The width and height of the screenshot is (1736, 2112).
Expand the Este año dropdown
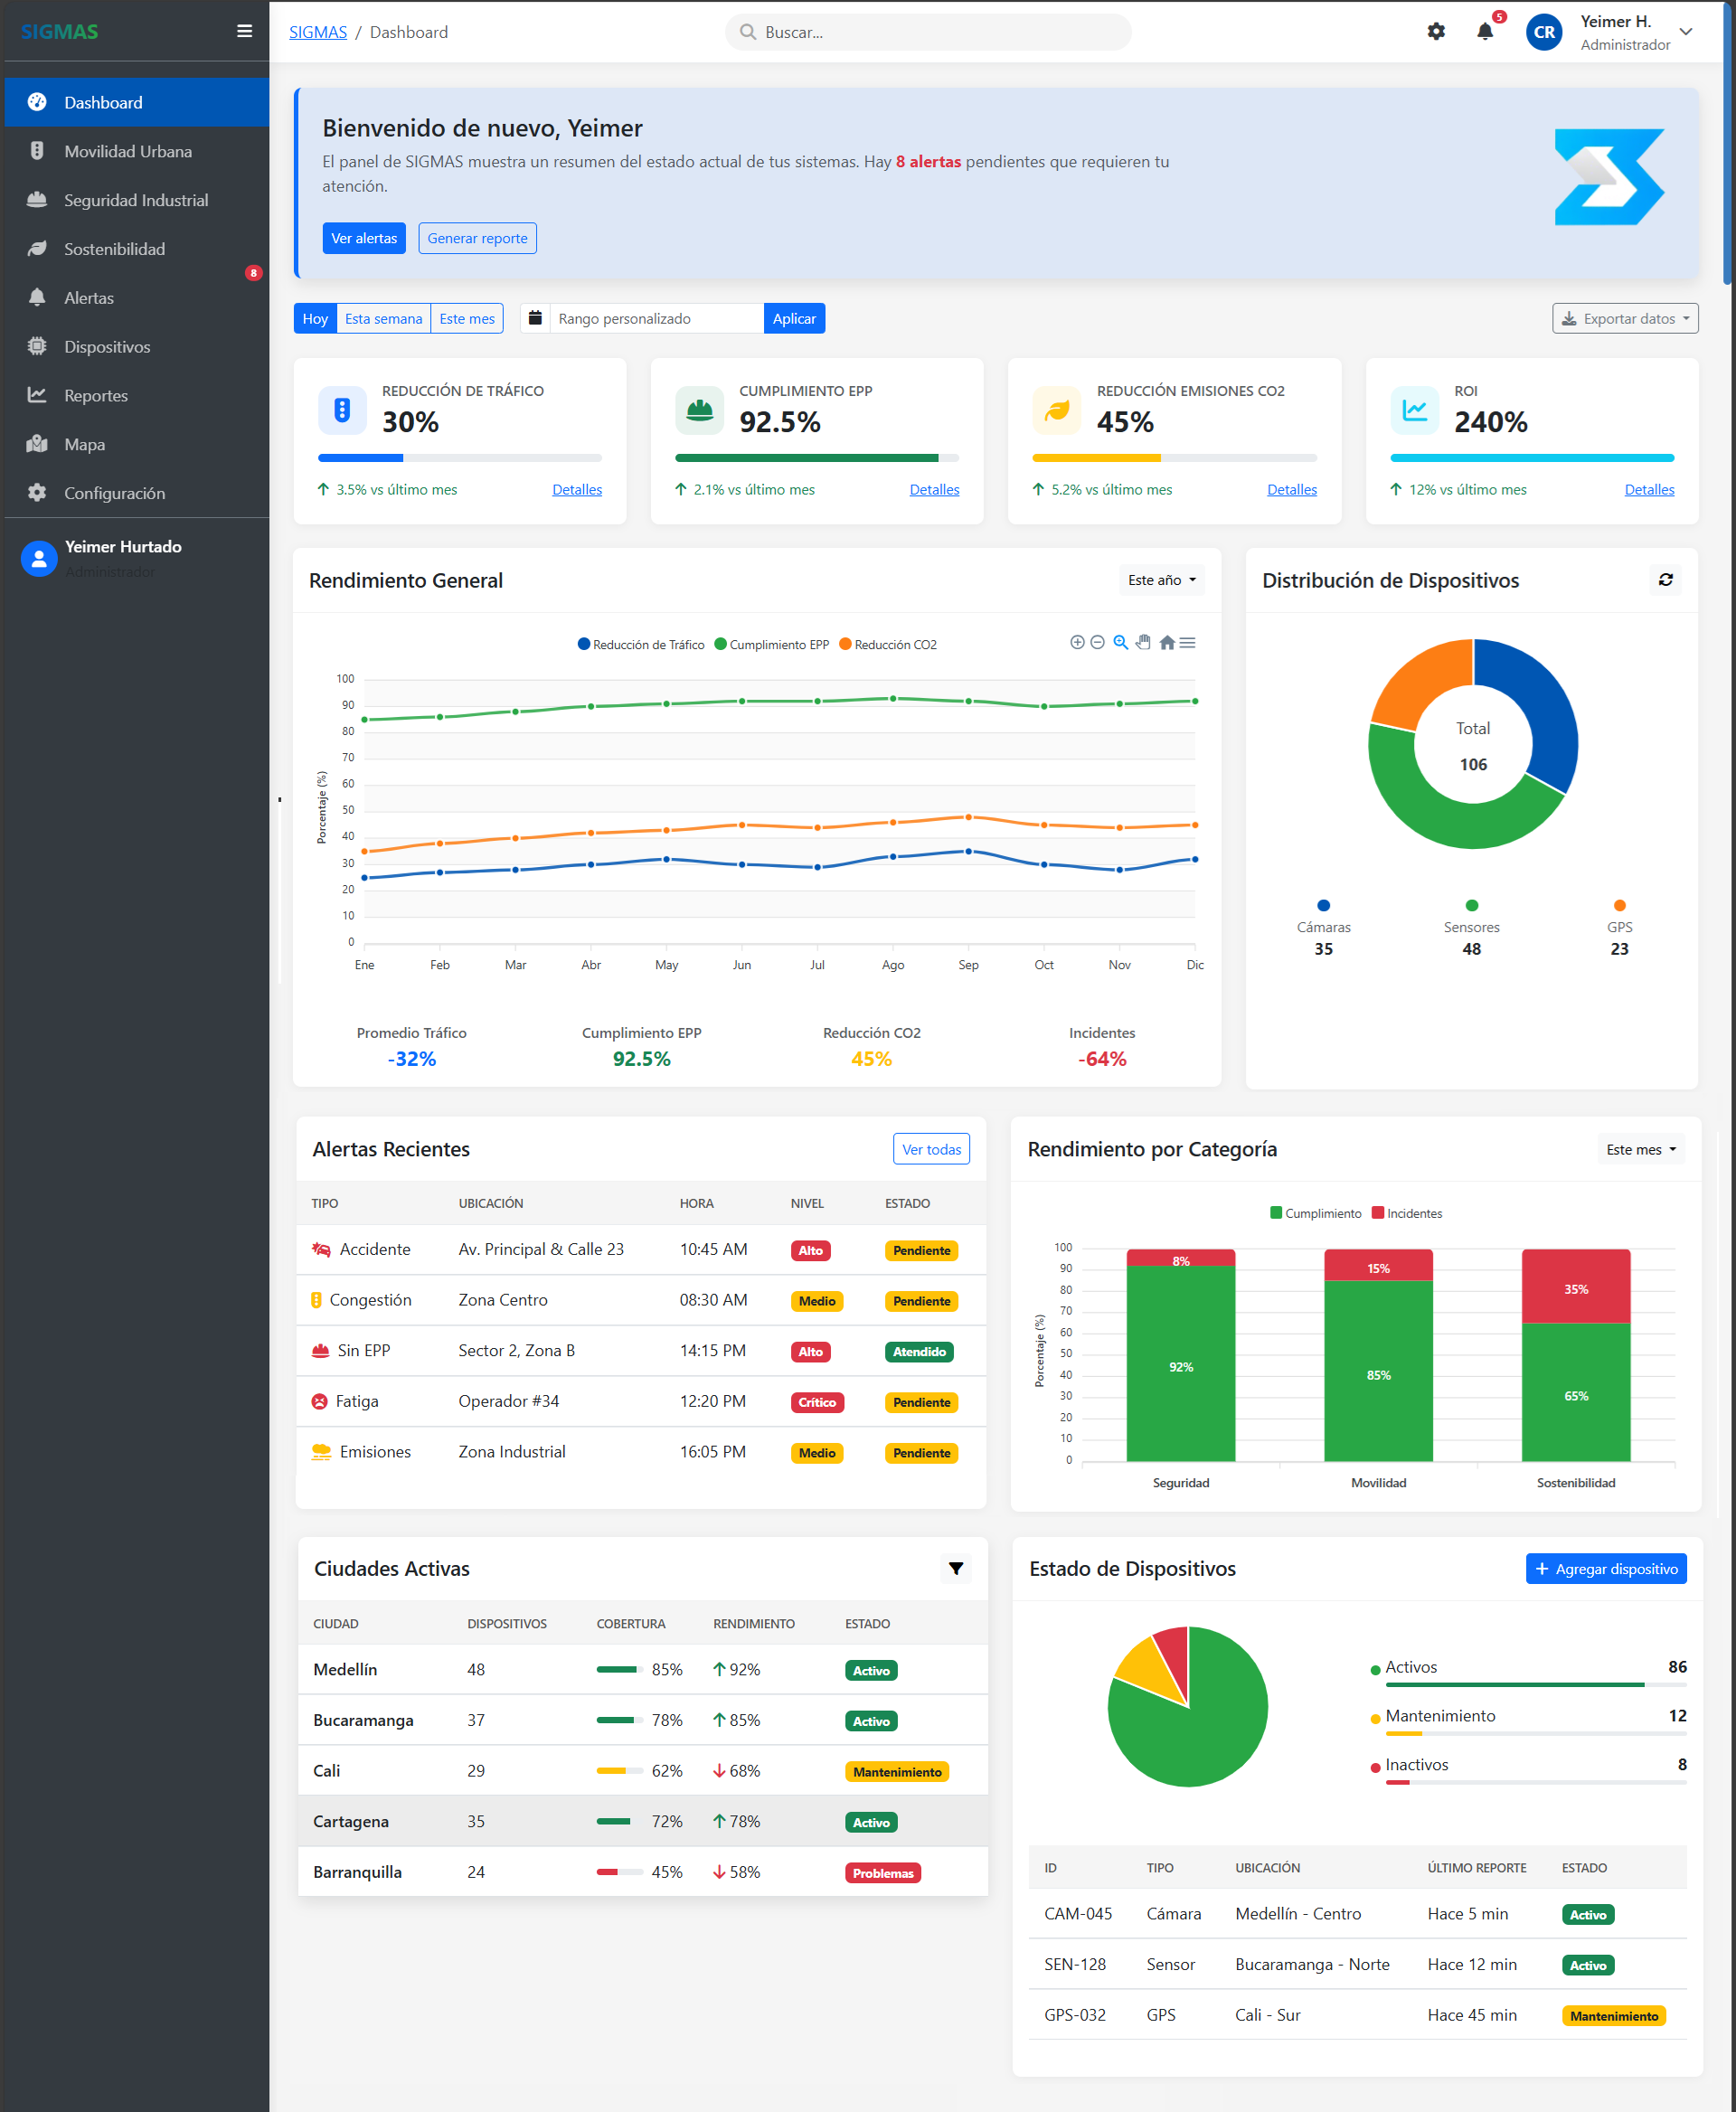(x=1161, y=580)
